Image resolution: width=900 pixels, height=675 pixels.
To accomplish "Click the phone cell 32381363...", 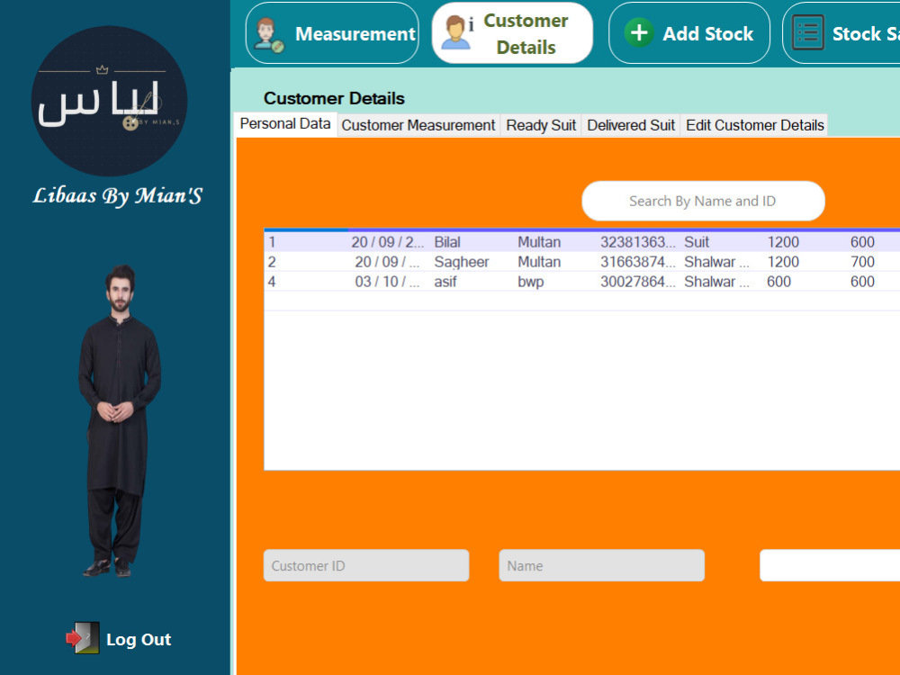I will pyautogui.click(x=638, y=242).
